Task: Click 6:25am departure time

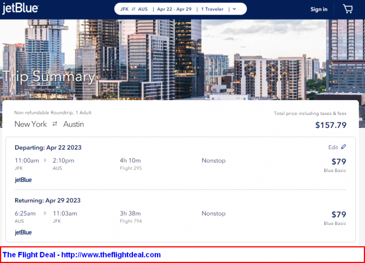Action: coord(25,213)
